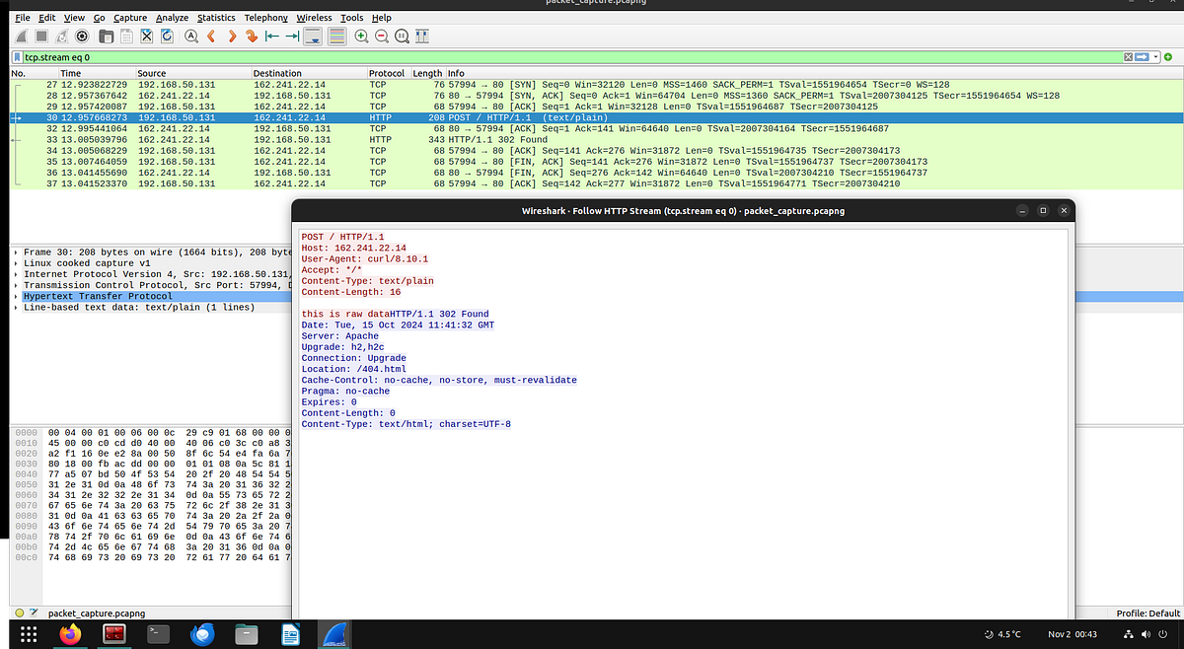
Task: Expand Linux cooked capture v1
Action: coord(14,263)
